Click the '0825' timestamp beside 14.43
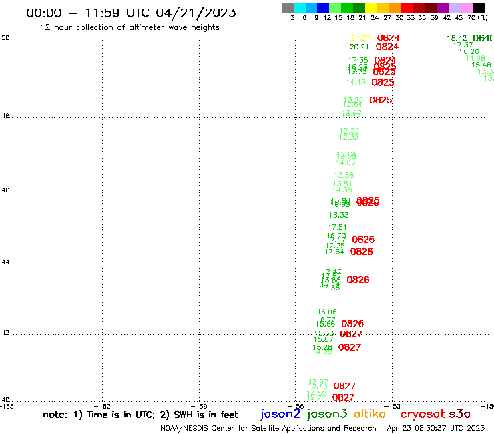This screenshot has width=494, height=434. point(383,83)
